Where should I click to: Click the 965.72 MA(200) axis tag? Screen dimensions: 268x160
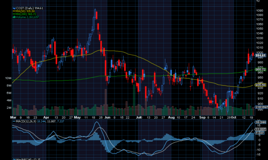260,69
